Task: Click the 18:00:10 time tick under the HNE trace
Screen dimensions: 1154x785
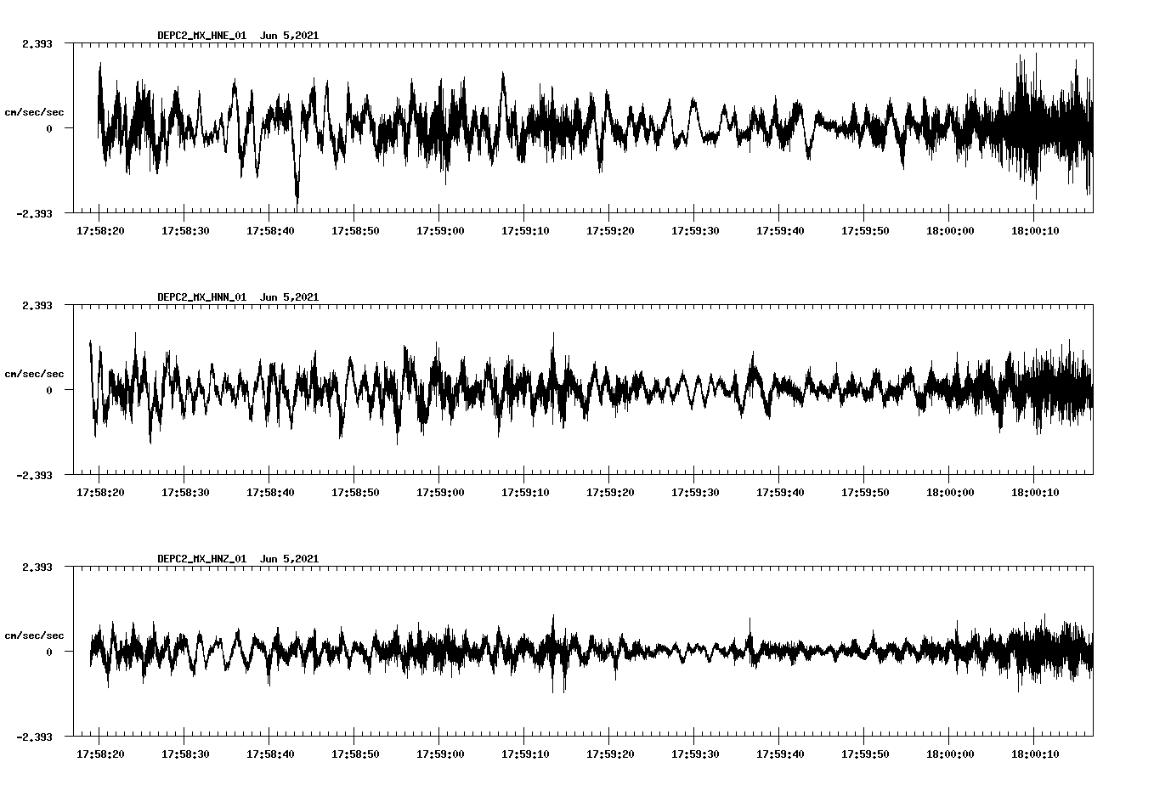Action: (1033, 229)
